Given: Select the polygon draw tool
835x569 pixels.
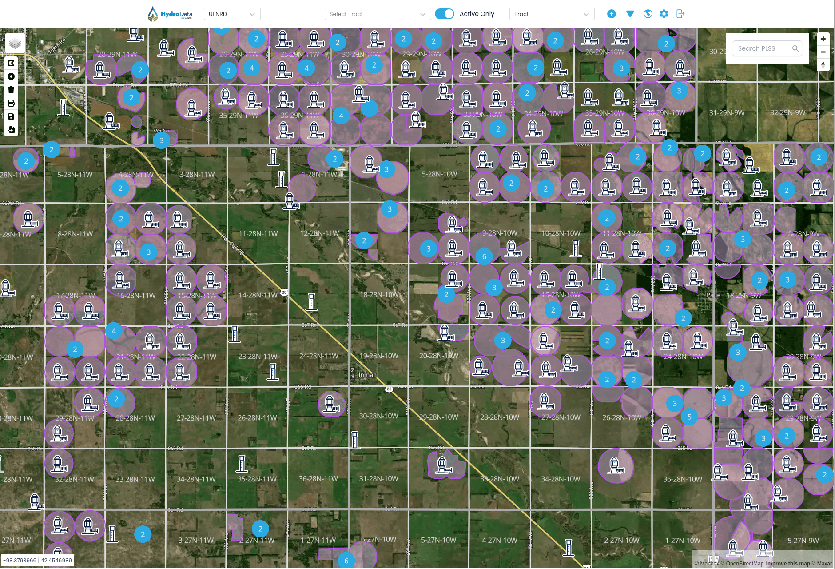Looking at the screenshot, I should click(11, 63).
